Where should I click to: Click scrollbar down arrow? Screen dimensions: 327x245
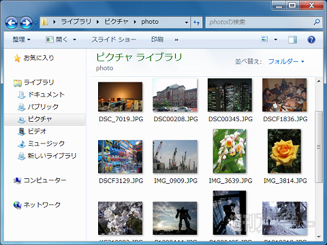(x=319, y=237)
